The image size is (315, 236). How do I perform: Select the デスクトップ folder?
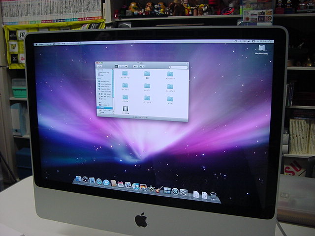tap(125, 74)
